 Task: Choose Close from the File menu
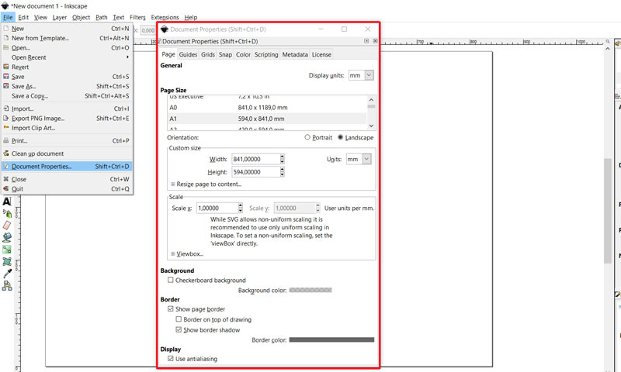(67, 179)
